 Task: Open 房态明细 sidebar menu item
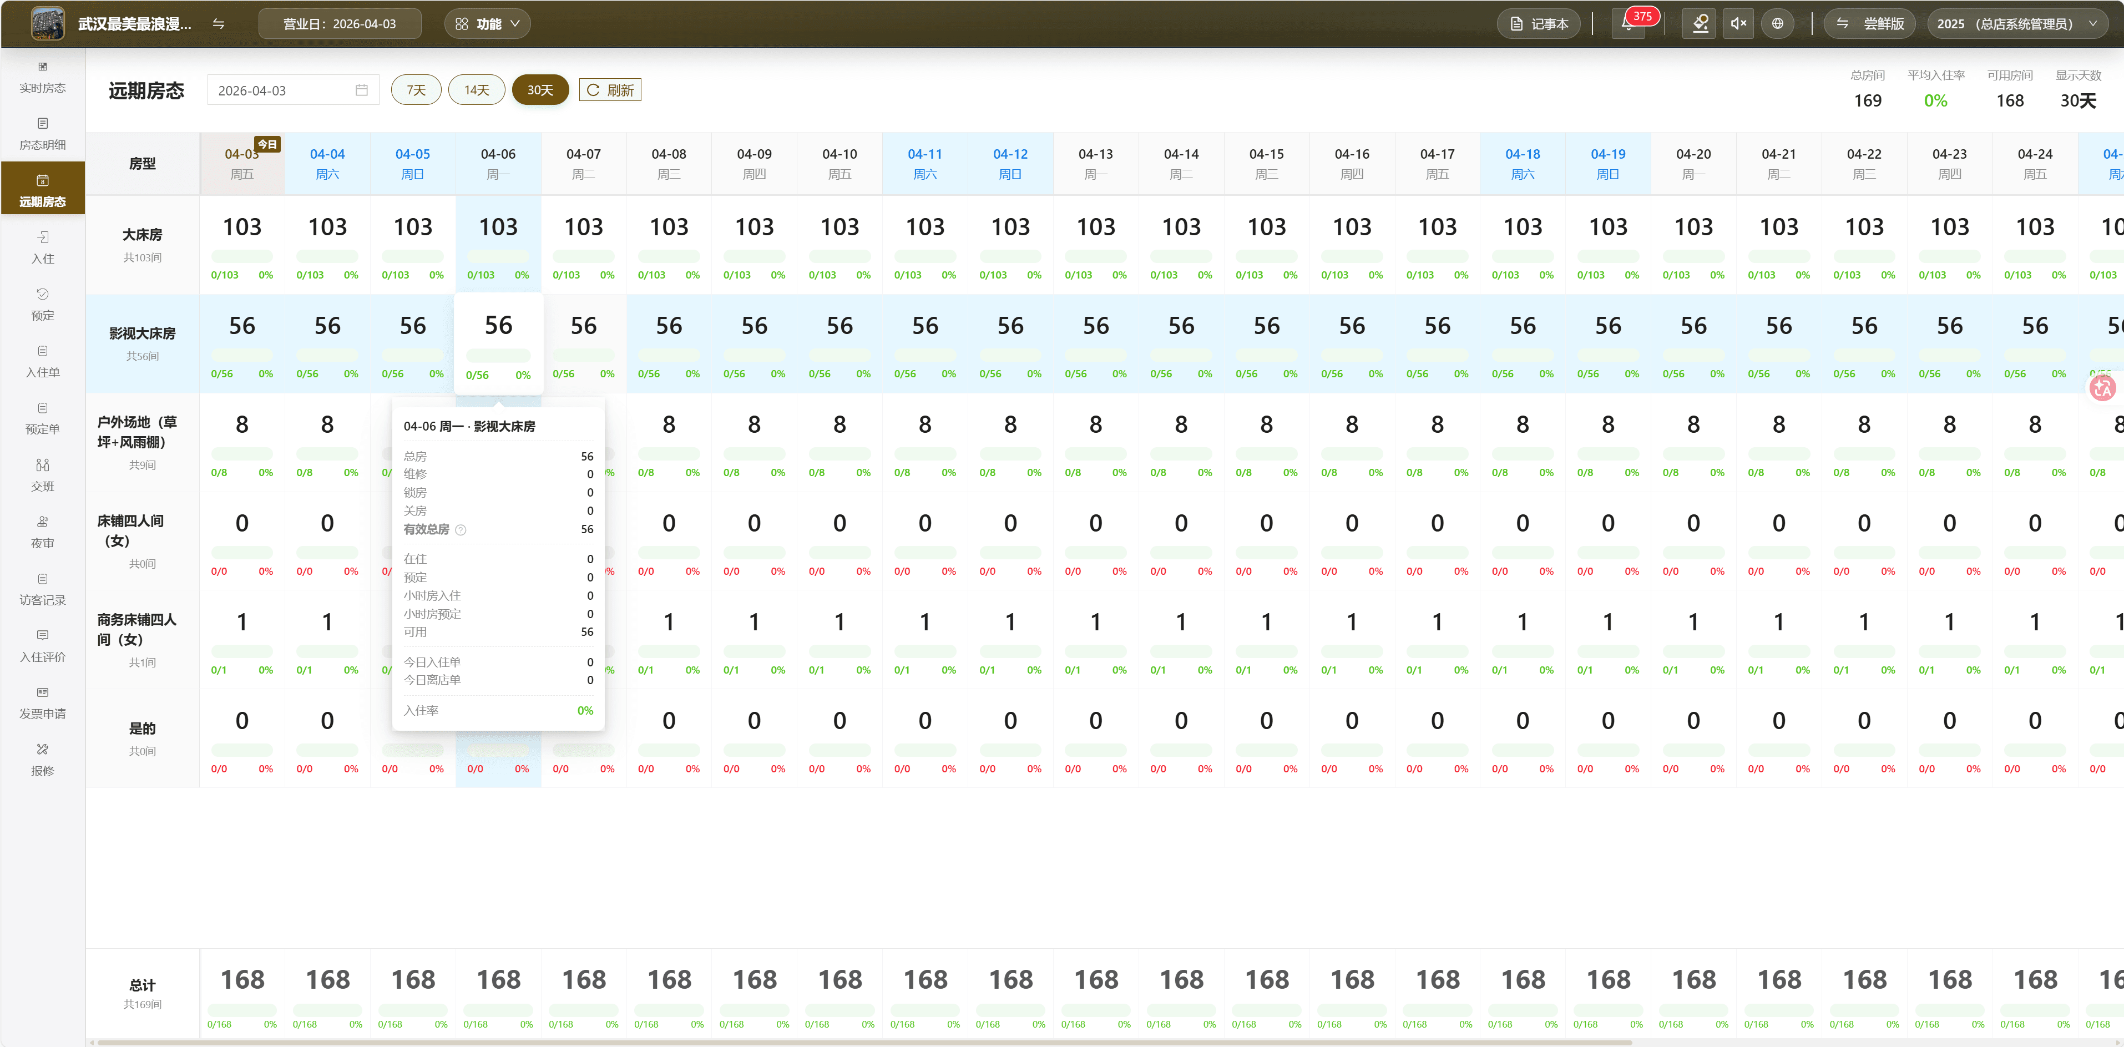[x=42, y=134]
